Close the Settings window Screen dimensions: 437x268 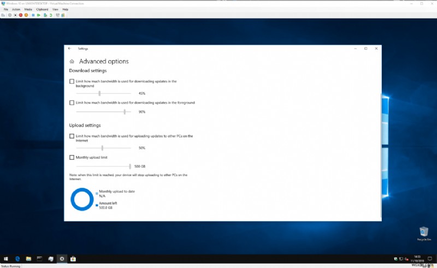pos(376,49)
